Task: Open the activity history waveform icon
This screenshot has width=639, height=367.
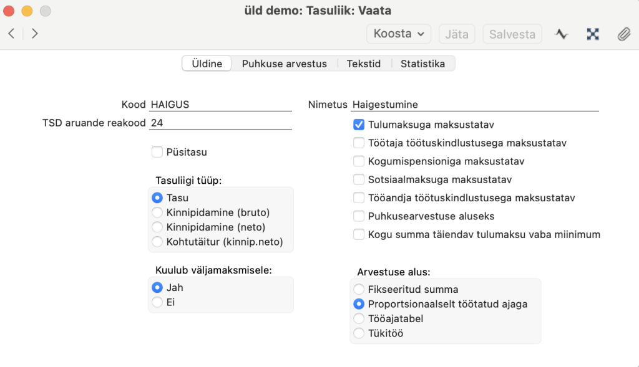Action: 562,34
